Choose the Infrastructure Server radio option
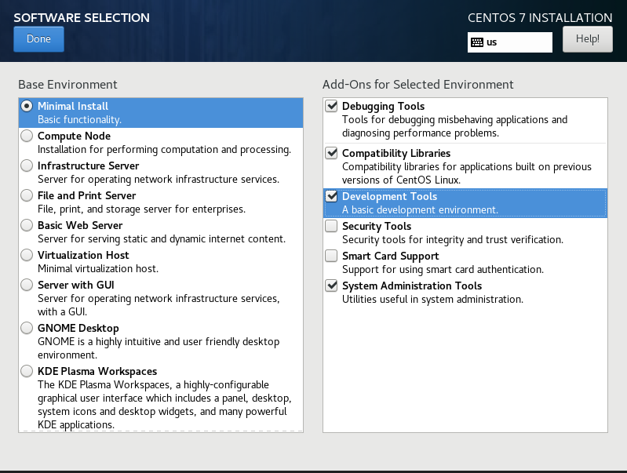The height and width of the screenshot is (473, 627). (x=27, y=166)
